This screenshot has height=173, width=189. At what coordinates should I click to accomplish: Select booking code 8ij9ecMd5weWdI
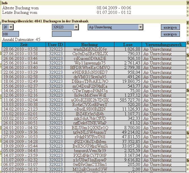[x=90, y=95]
